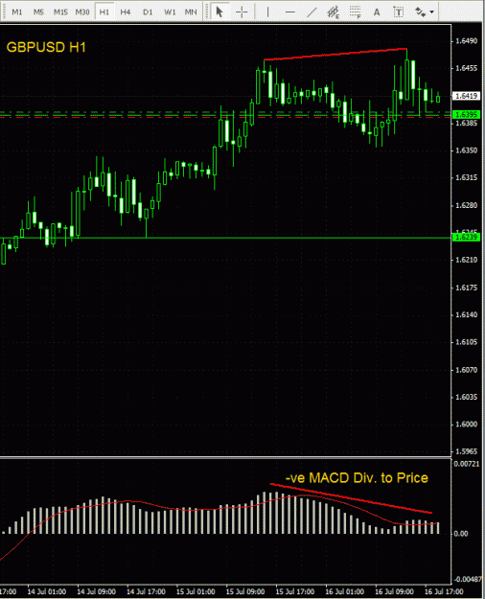
Task: Click the 1.6000 price axis label
Action: pyautogui.click(x=466, y=425)
